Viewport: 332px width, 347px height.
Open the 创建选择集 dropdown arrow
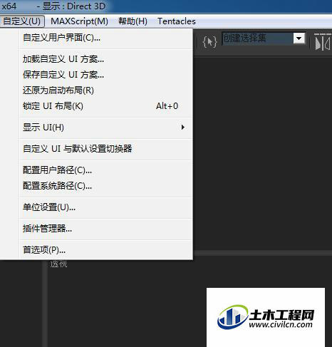[299, 38]
